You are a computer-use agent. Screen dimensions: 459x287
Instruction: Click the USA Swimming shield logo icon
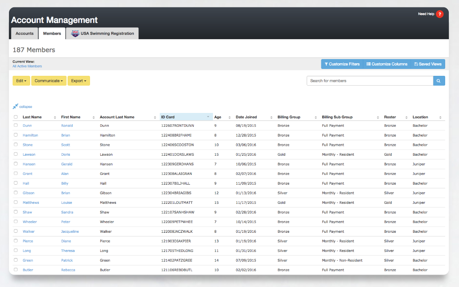pyautogui.click(x=75, y=33)
